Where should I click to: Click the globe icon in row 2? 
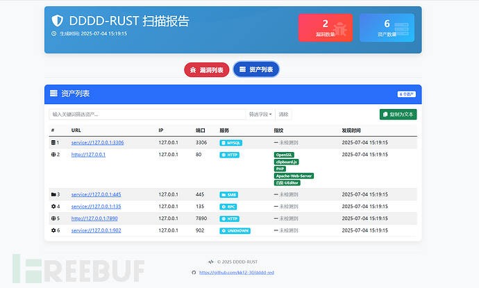point(53,154)
